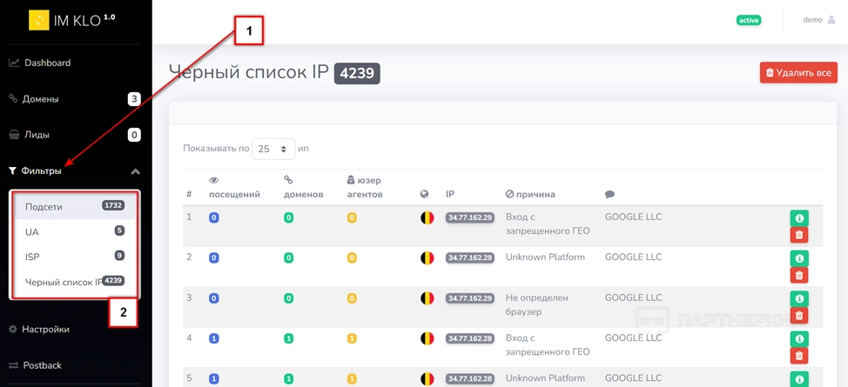The width and height of the screenshot is (848, 387).
Task: Click IP 34.77.162.29 in row 2
Action: pyautogui.click(x=469, y=257)
